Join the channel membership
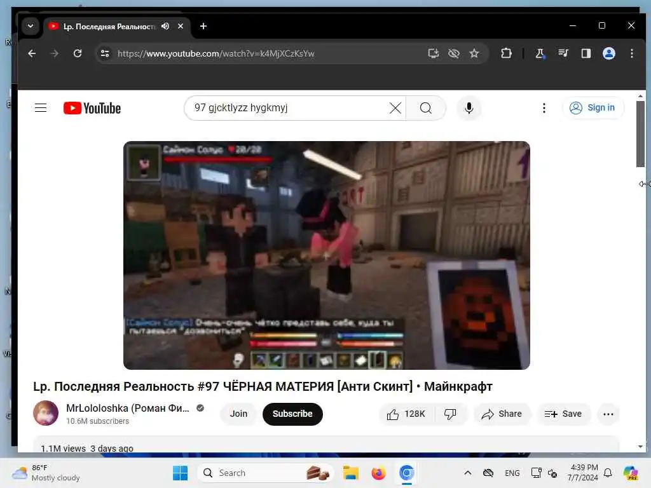The image size is (651, 488). point(239,414)
